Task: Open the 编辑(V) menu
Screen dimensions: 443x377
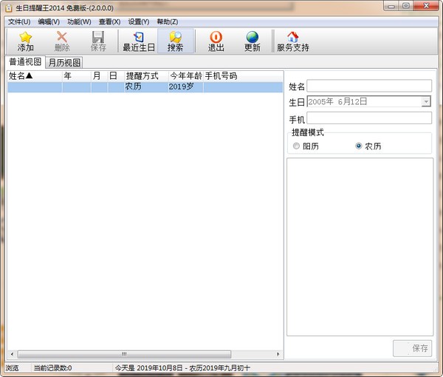Action: click(x=49, y=21)
